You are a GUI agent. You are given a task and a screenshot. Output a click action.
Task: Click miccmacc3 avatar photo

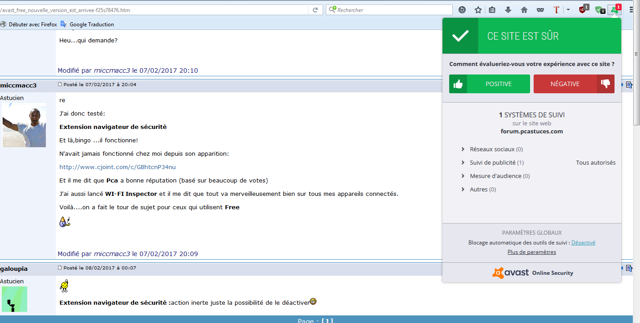[x=24, y=125]
